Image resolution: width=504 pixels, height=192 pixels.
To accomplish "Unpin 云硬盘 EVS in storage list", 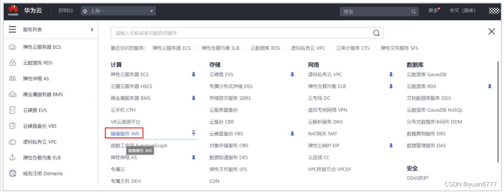I will click(x=292, y=74).
